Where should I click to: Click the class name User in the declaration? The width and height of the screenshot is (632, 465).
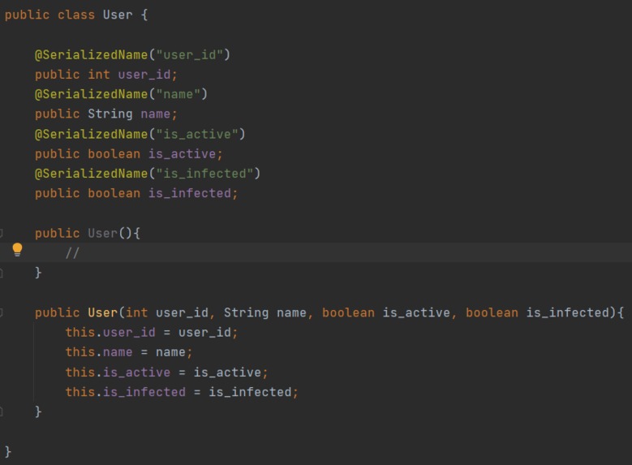118,15
